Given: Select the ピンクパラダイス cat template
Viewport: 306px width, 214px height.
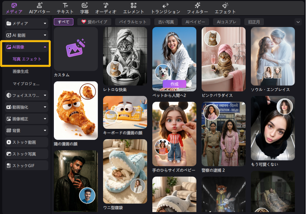Looking at the screenshot, I should [x=223, y=59].
